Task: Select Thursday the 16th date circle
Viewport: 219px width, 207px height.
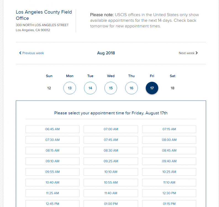Action: click(x=131, y=88)
